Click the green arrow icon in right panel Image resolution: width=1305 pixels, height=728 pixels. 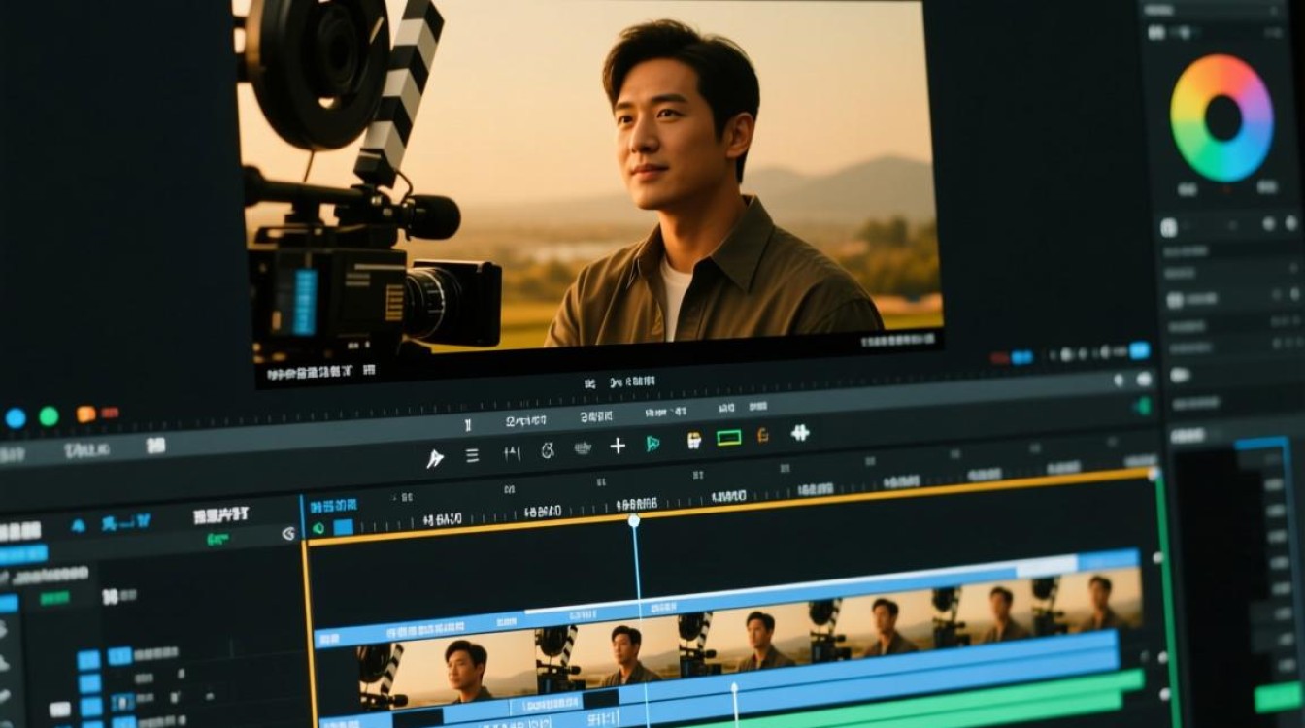(x=1143, y=405)
